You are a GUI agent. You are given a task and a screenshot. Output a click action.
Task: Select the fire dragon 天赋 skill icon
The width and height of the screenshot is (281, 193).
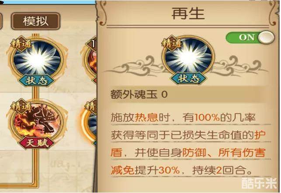click(x=37, y=124)
